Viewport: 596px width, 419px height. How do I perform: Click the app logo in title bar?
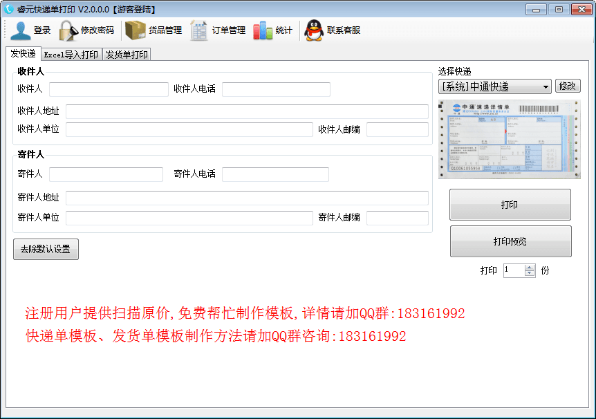tap(9, 9)
